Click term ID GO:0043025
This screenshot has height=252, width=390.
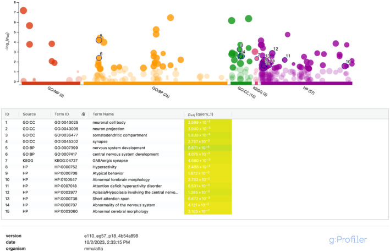[66, 122]
